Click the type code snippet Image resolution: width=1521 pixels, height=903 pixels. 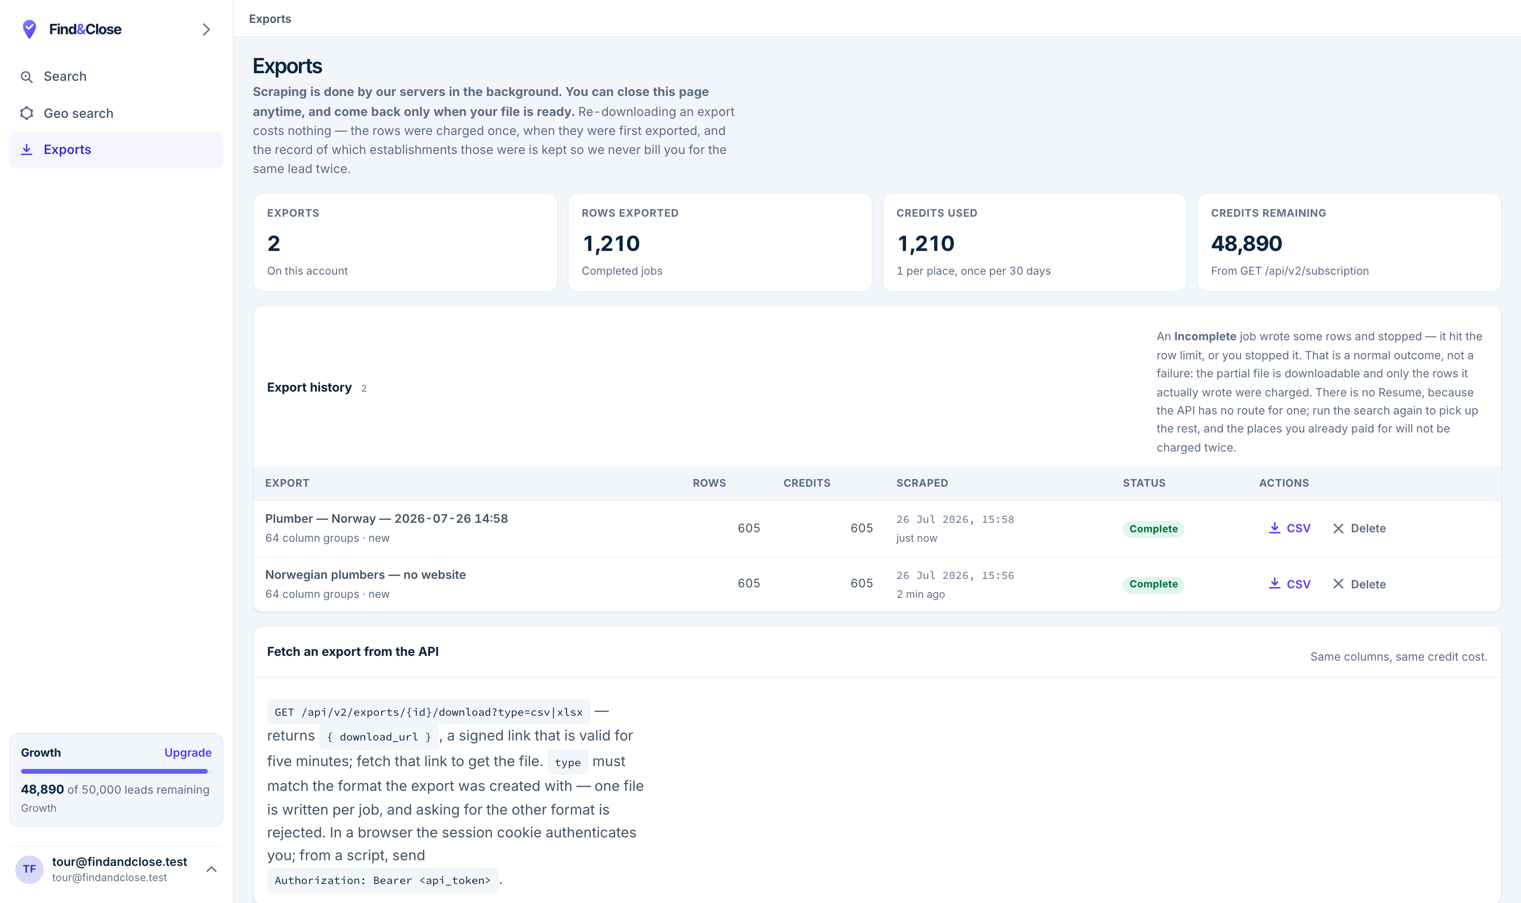click(x=568, y=762)
